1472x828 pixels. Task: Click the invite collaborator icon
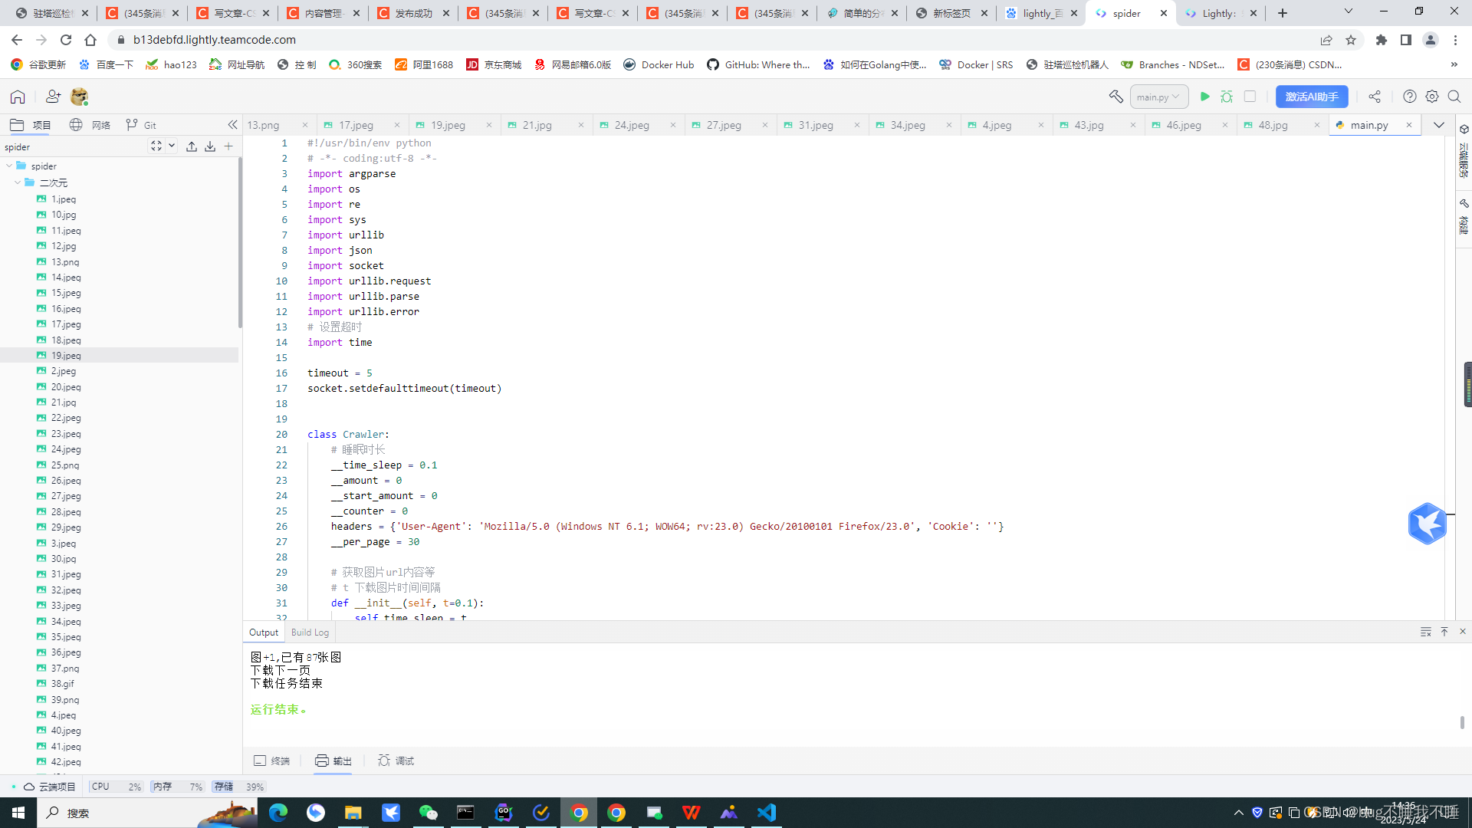coord(53,97)
